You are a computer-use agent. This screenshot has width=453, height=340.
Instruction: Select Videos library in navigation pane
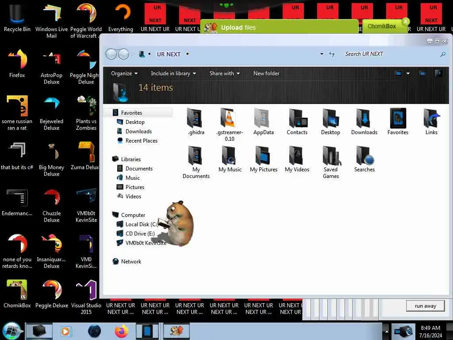133,196
